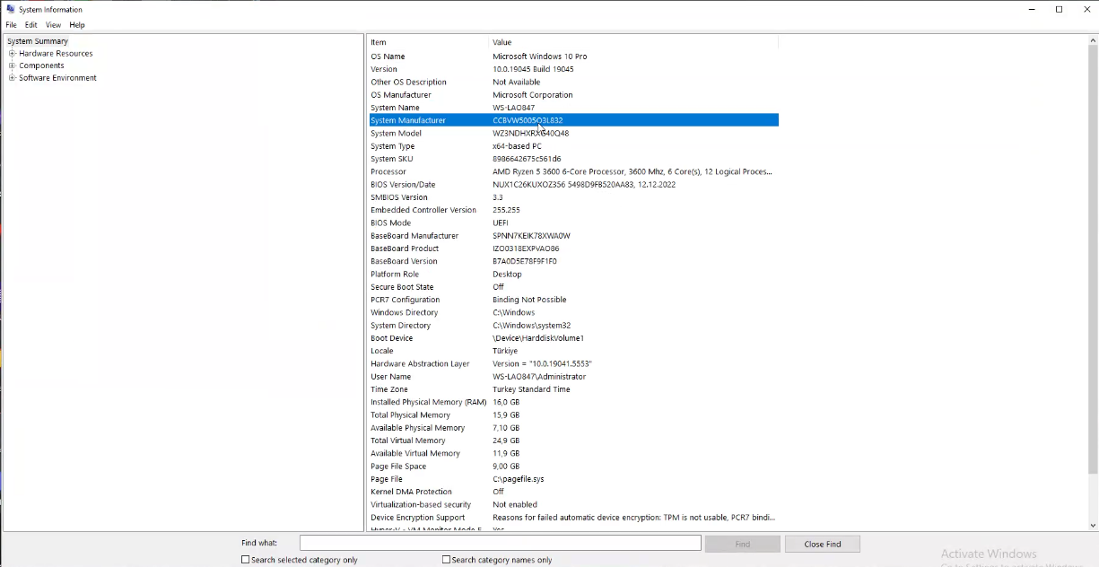Select the Secure Boot State row
Viewport: 1099px width, 567px height.
click(x=574, y=287)
